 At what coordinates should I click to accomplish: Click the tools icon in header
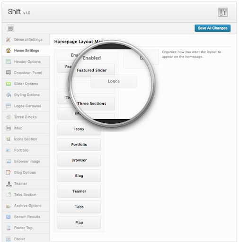coord(222,12)
